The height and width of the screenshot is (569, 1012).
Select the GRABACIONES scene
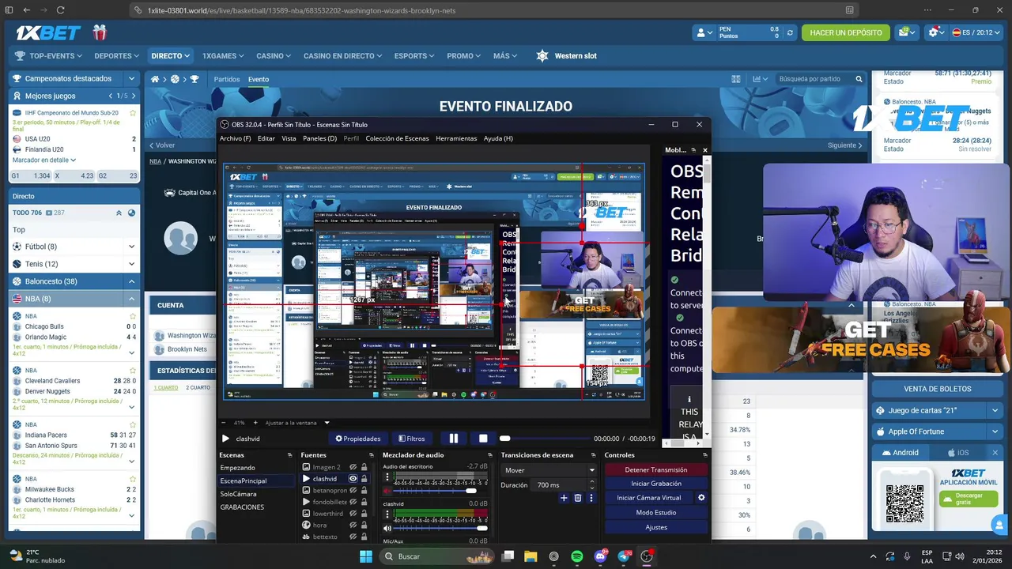(x=242, y=507)
